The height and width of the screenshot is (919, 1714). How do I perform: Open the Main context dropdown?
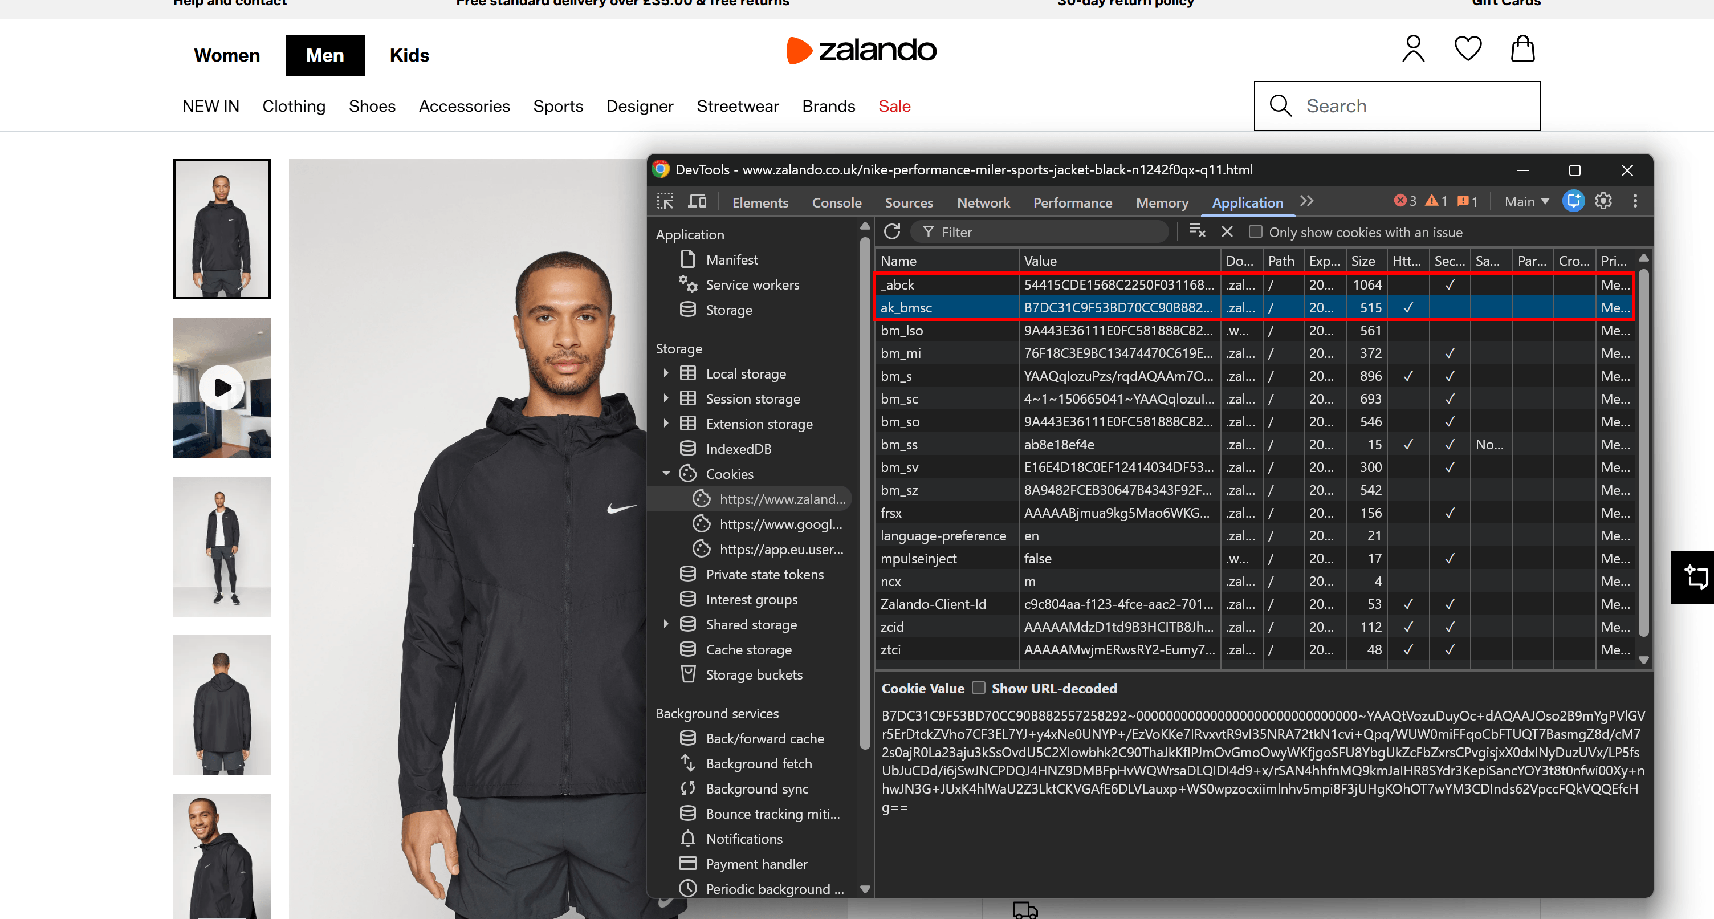coord(1527,201)
